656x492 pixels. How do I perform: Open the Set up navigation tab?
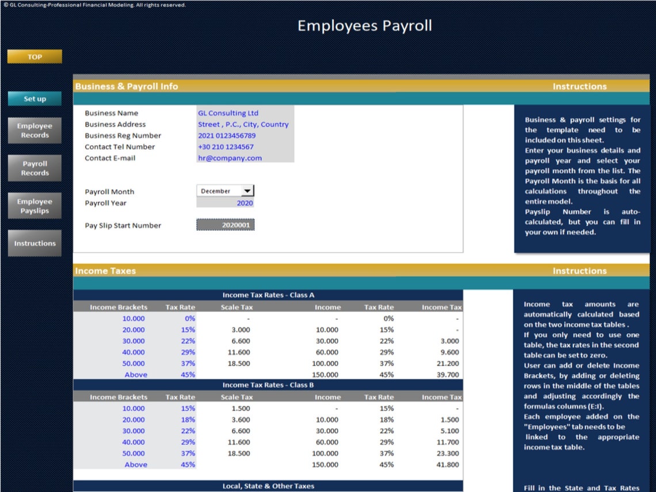pyautogui.click(x=34, y=98)
